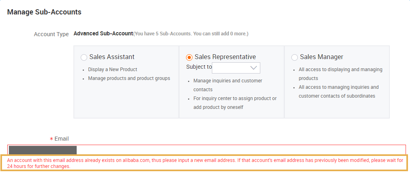Click the sub-account quota note in parentheses

[x=190, y=34]
